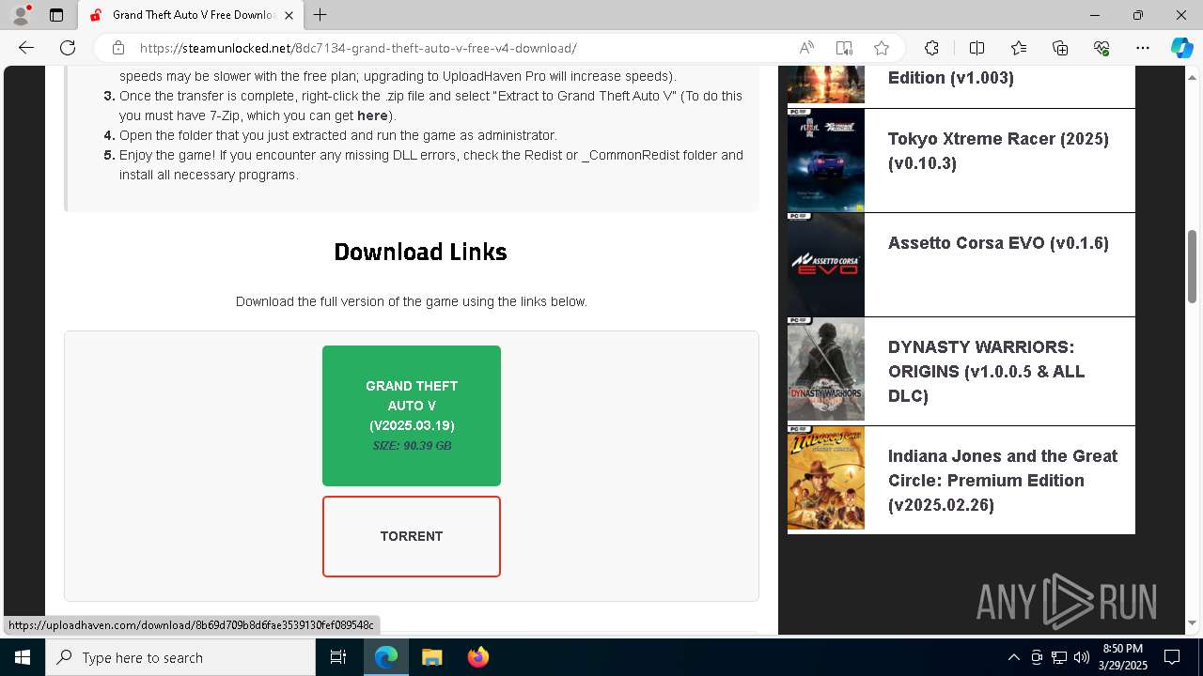Open Collections panel
1203x676 pixels.
(x=1060, y=48)
